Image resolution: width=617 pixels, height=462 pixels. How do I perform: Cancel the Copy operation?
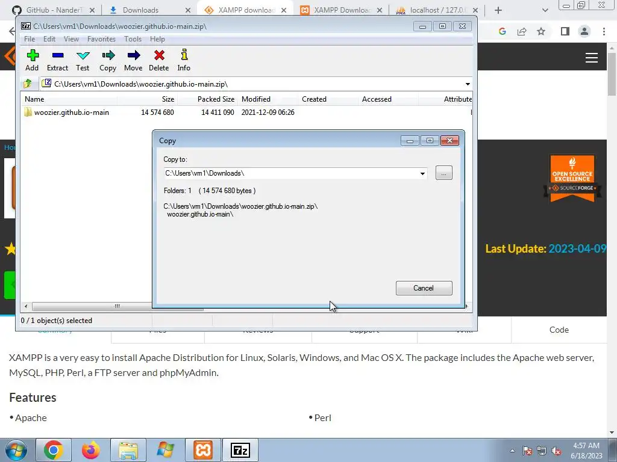click(424, 288)
